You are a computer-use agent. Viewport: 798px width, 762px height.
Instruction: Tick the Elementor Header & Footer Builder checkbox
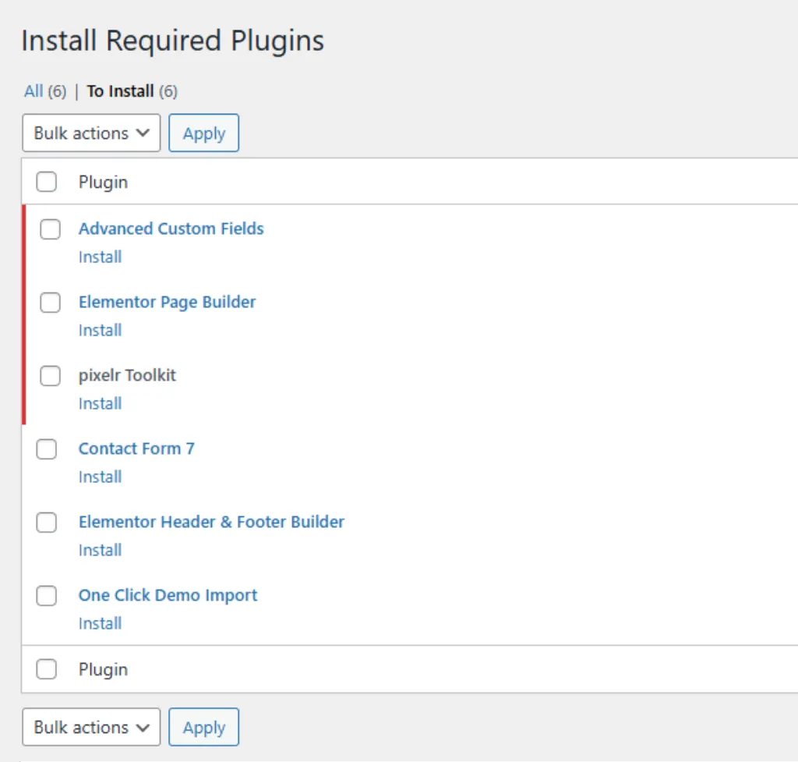click(x=47, y=523)
